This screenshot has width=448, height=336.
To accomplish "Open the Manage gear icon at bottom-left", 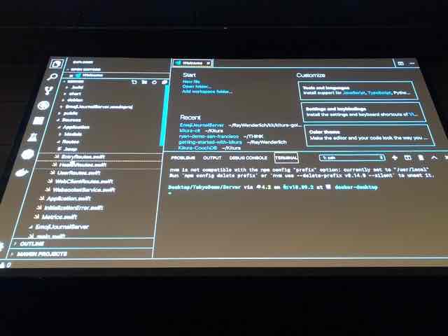I will click(1, 246).
